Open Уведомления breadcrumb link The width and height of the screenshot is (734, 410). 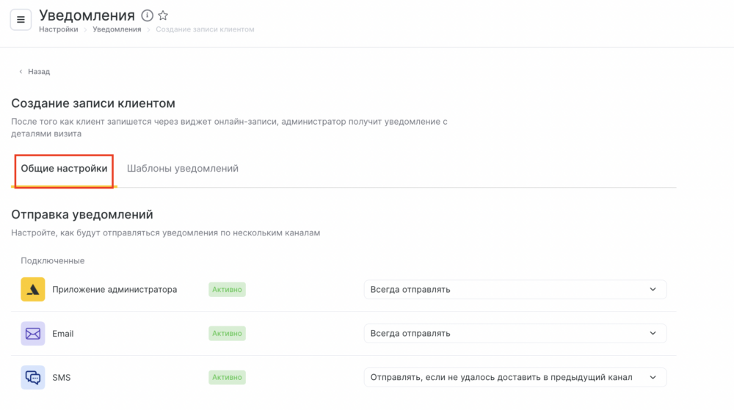click(117, 29)
